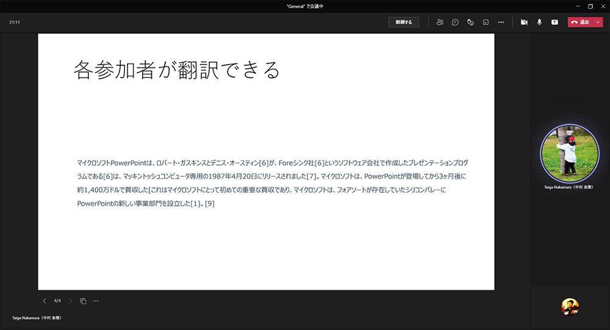The width and height of the screenshot is (610, 330).
Task: Expand the leave options dropdown arrow
Action: [598, 22]
